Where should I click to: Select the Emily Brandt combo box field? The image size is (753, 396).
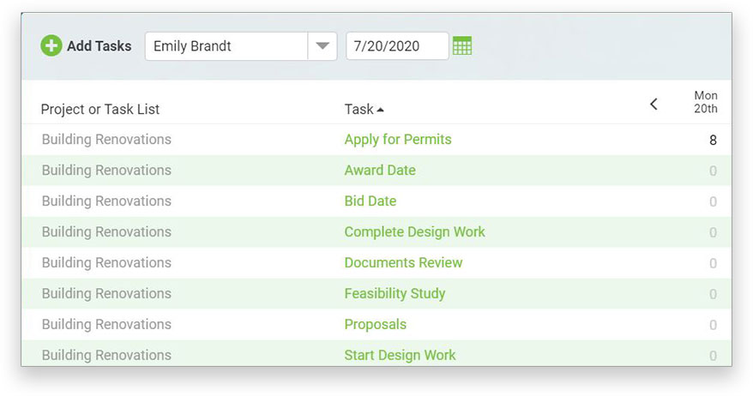241,46
